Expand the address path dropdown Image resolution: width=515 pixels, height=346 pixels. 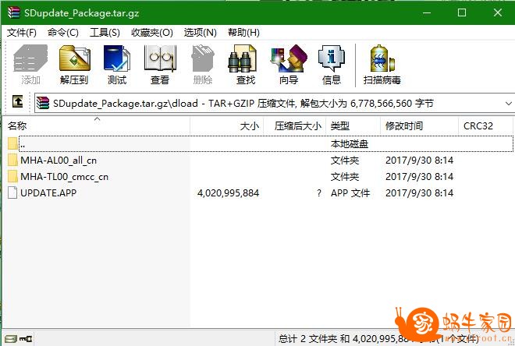pos(509,104)
